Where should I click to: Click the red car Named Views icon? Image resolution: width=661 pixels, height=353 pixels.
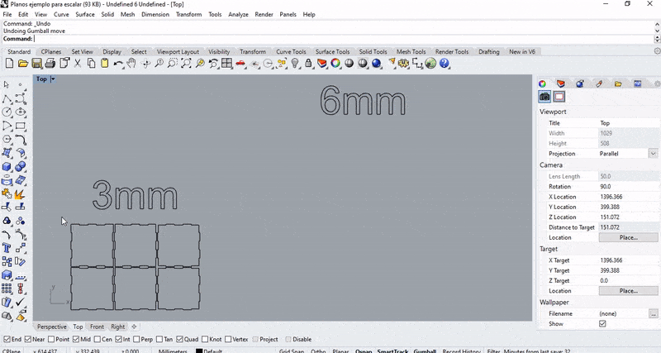[x=240, y=64]
